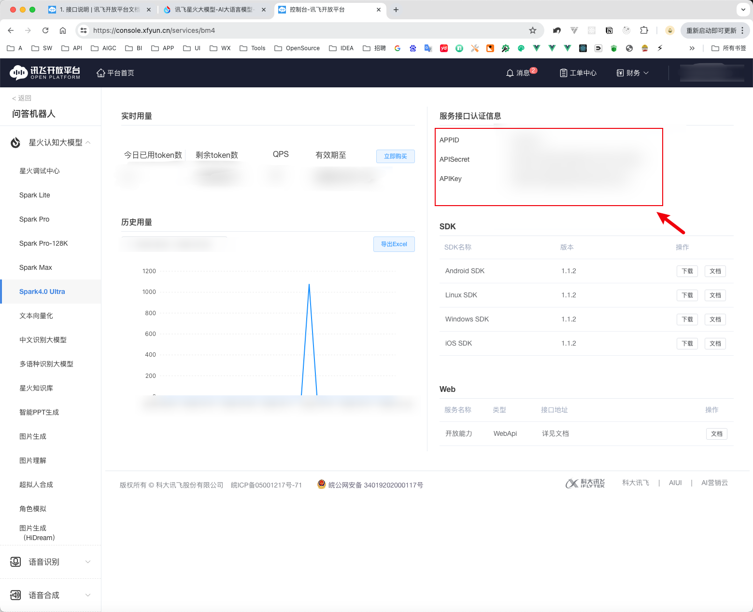Expand the 语音合成 sidebar section
The height and width of the screenshot is (612, 753).
(88, 595)
